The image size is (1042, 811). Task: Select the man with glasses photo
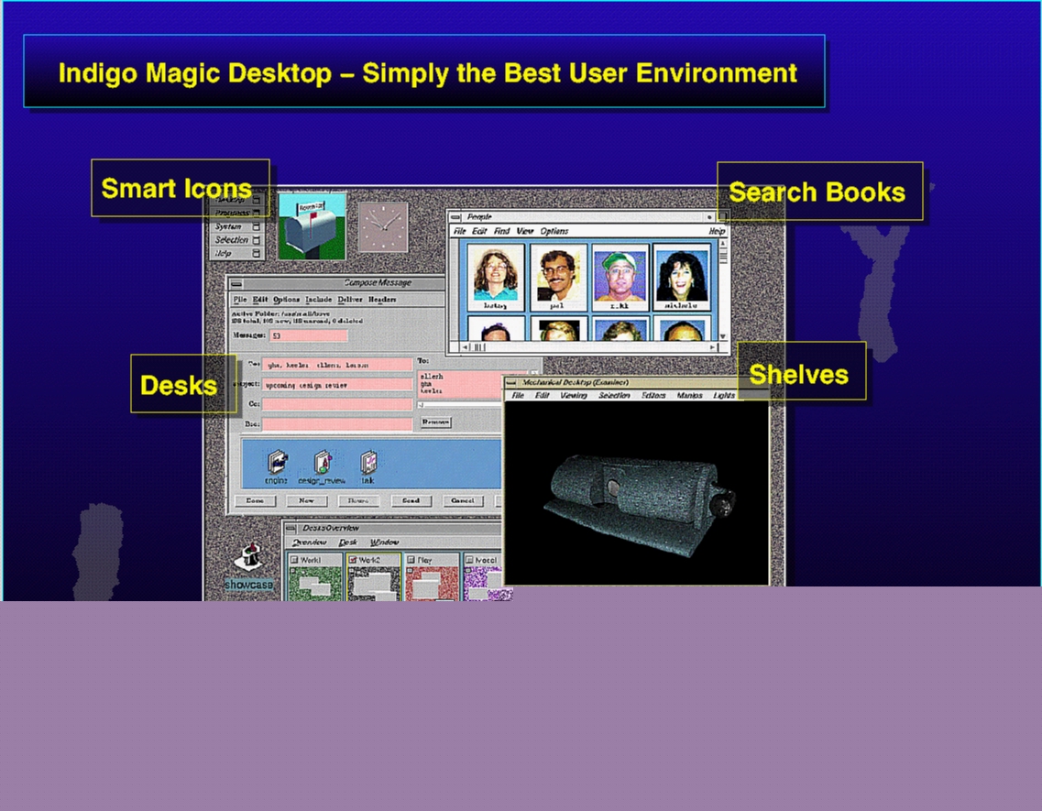tap(557, 277)
